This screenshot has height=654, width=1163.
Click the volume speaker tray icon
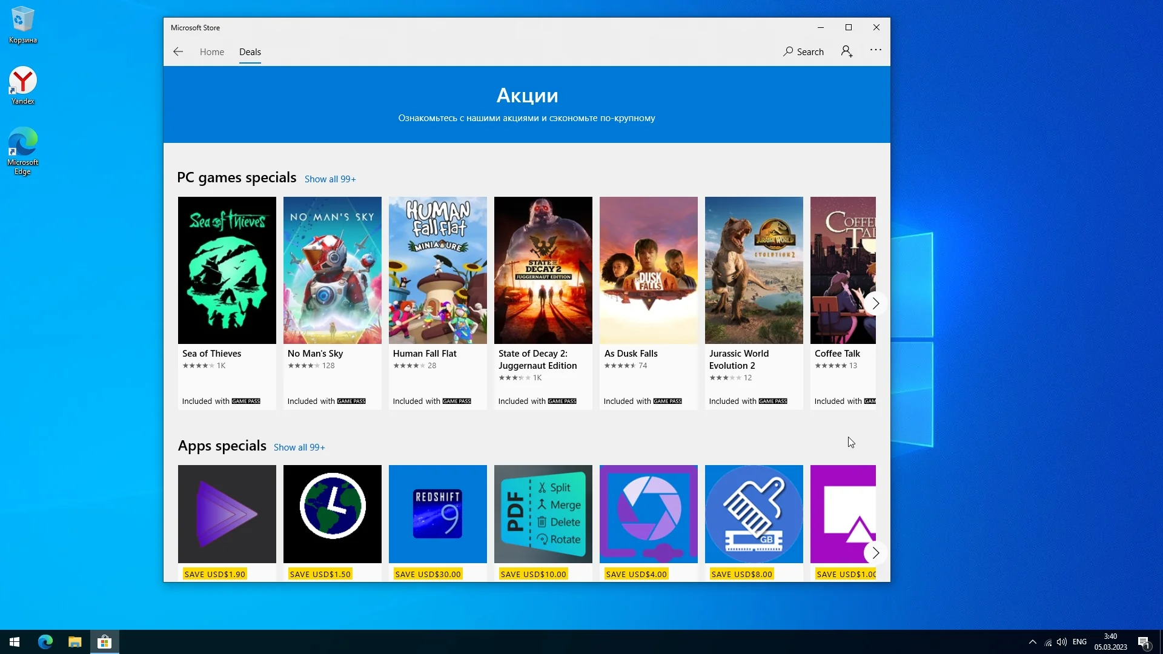(x=1061, y=642)
